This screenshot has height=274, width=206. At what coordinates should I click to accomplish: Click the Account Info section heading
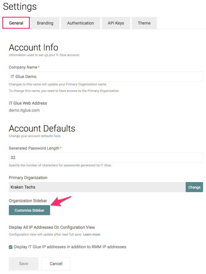click(x=33, y=47)
